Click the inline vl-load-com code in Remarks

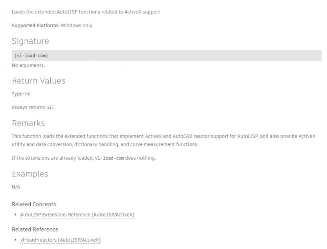coord(109,158)
